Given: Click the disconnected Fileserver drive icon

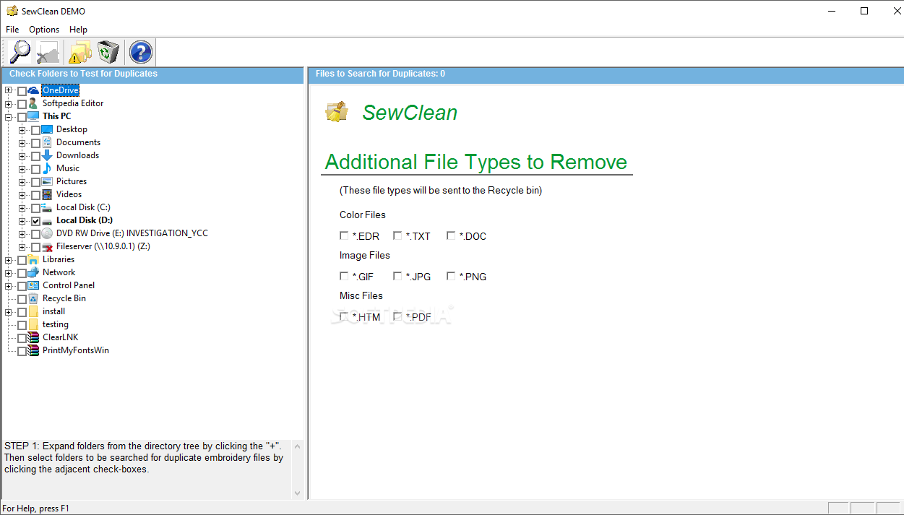Looking at the screenshot, I should [47, 246].
